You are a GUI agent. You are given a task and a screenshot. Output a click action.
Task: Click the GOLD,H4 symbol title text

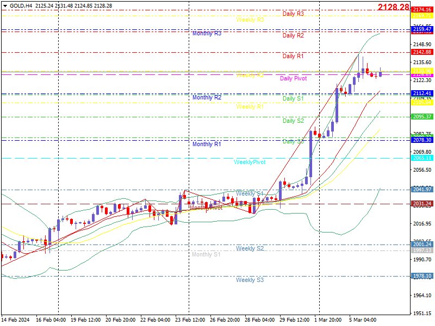21,6
